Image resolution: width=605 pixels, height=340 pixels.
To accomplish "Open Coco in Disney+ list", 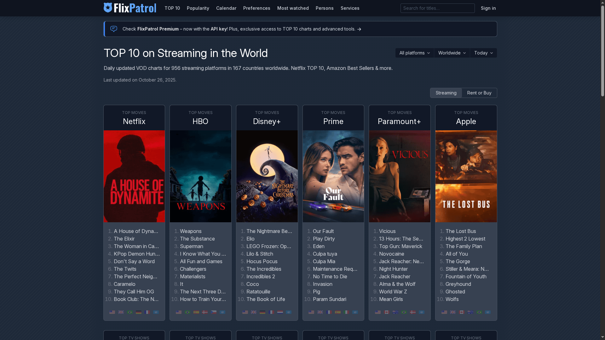I will tap(253, 284).
